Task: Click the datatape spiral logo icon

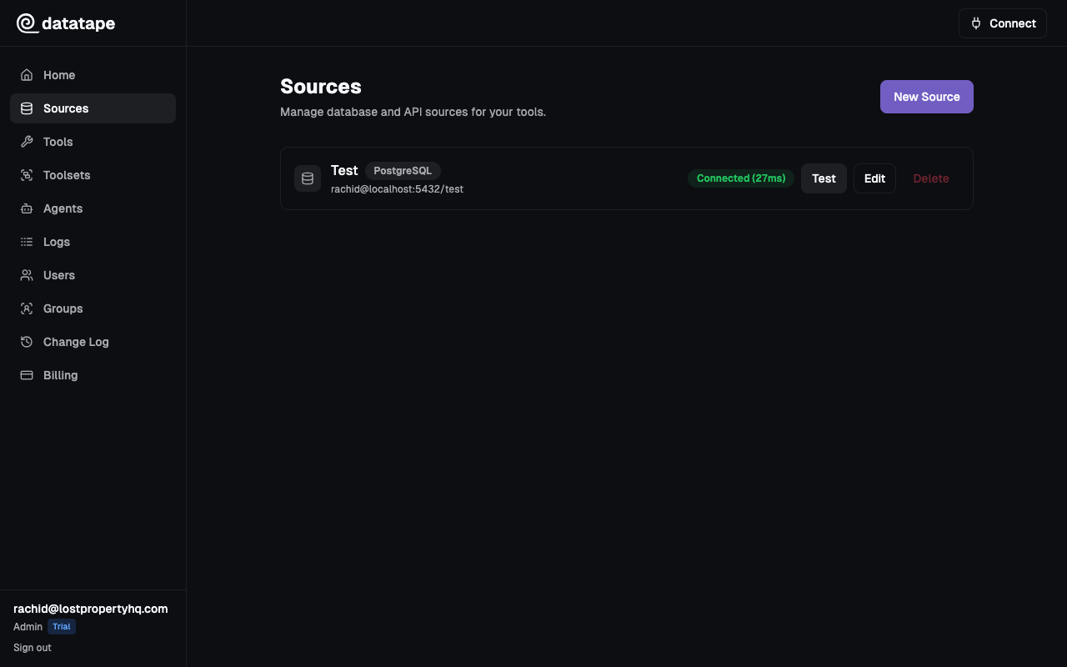Action: (28, 23)
